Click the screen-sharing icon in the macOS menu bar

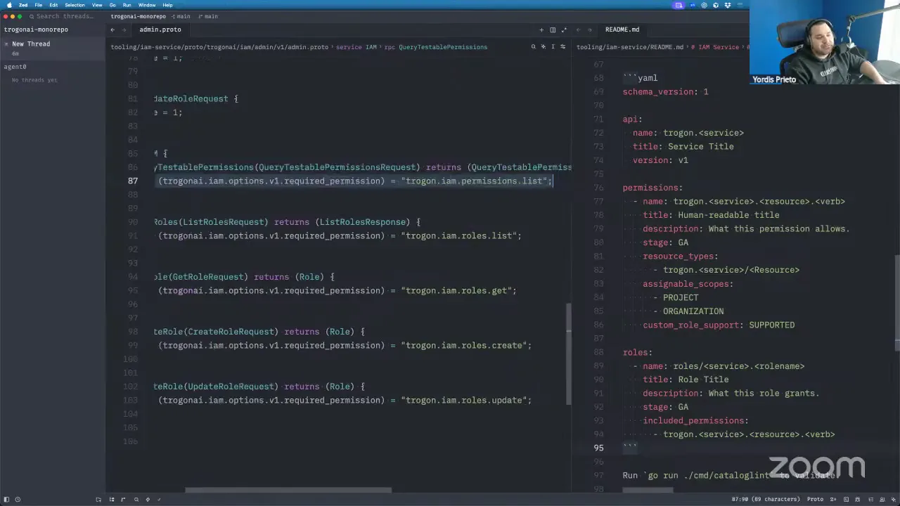coord(679,5)
